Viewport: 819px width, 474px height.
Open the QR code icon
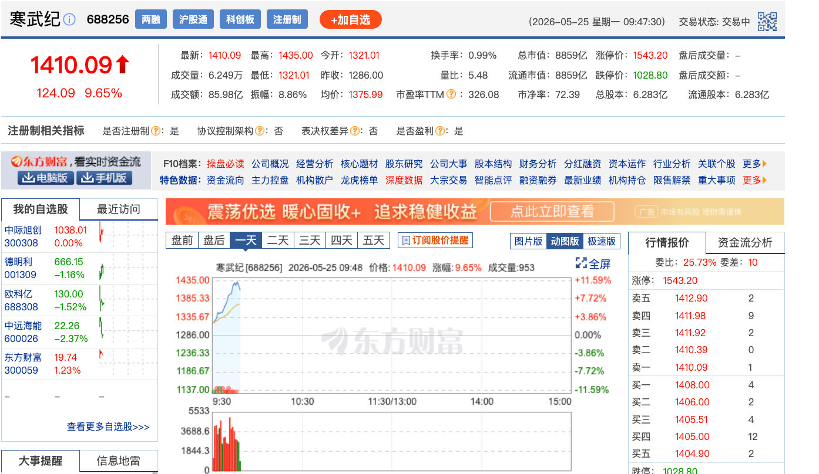[767, 22]
